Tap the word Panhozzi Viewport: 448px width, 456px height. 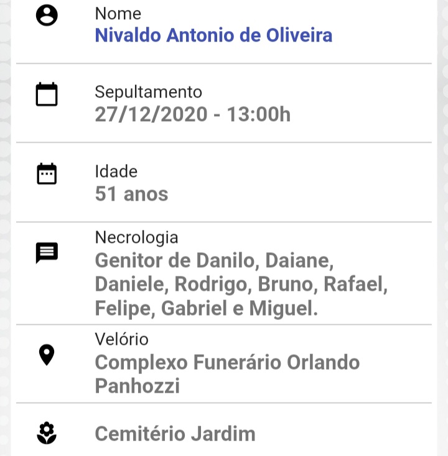click(137, 386)
